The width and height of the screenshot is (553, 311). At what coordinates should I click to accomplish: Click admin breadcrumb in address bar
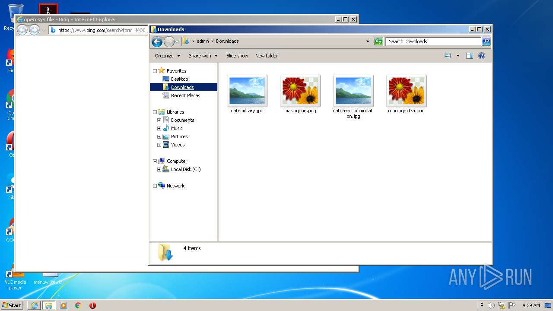[x=203, y=41]
